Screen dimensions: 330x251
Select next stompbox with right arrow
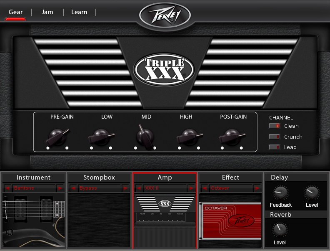pos(126,188)
